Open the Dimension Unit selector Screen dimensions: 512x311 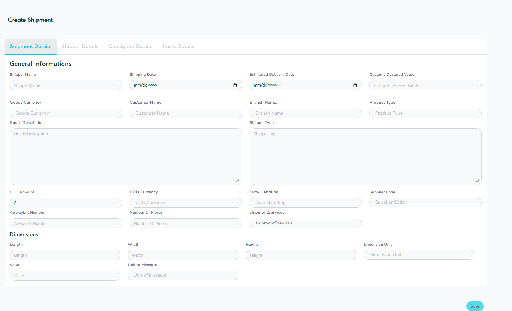(419, 255)
